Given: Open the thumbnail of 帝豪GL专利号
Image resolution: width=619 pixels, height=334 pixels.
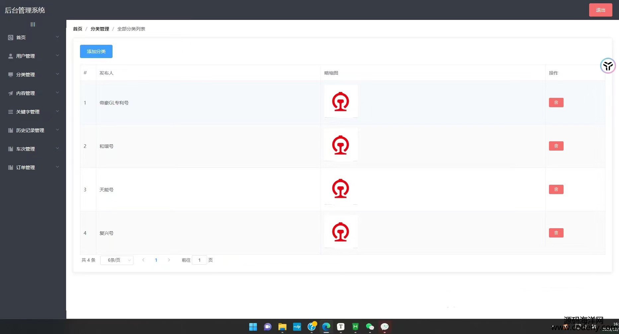Looking at the screenshot, I should 341,101.
